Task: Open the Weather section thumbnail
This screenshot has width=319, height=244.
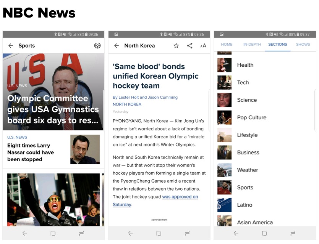Action: coord(224,170)
